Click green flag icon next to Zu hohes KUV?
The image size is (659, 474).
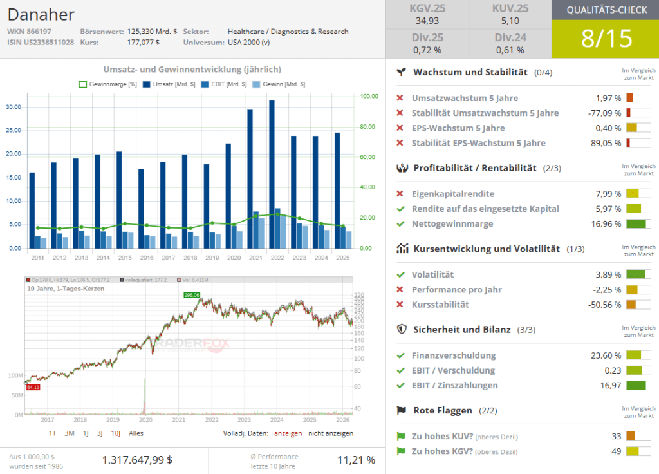point(400,436)
